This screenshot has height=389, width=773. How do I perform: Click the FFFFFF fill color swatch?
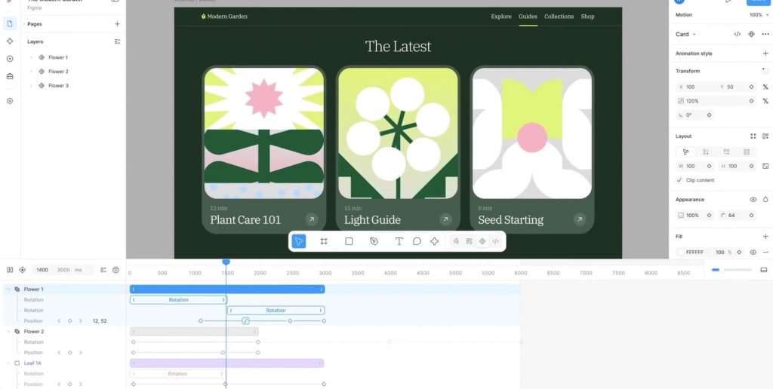(681, 252)
